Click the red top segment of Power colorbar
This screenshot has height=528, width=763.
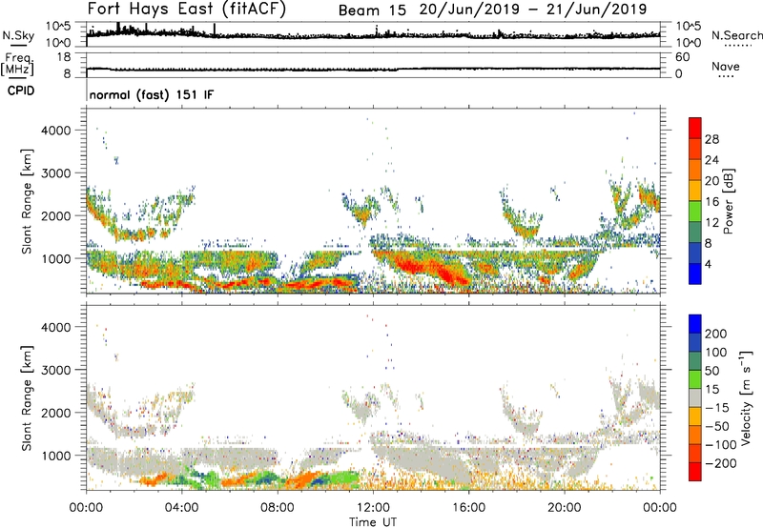click(x=695, y=128)
